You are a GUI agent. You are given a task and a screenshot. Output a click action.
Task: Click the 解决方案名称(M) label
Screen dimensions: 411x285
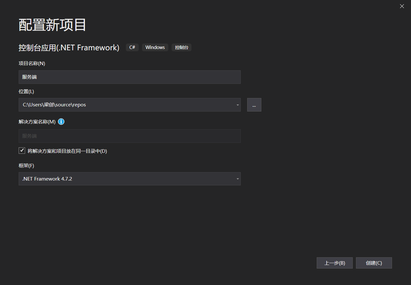click(x=37, y=122)
